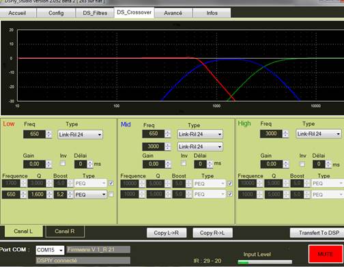This screenshot has height=267, width=344.
Task: Uncheck the Mid 1000 Hz PEQ row checkbox
Action: [x=230, y=194]
